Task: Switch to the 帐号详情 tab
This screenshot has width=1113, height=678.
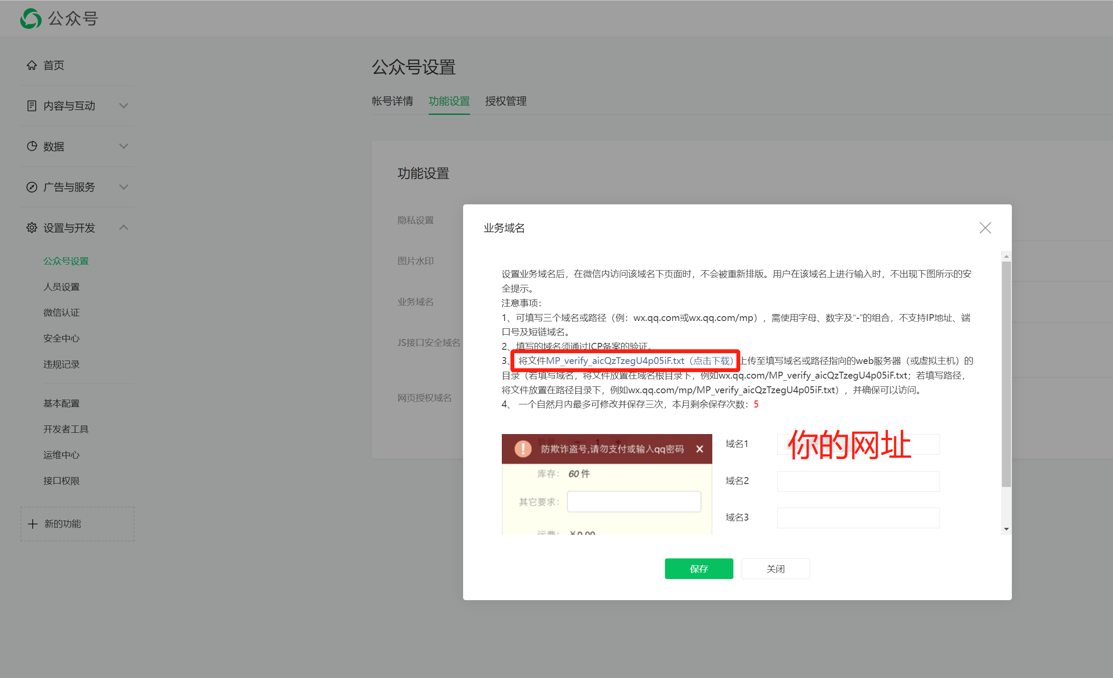Action: pyautogui.click(x=392, y=101)
